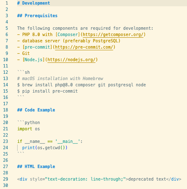Image resolution: width=187 pixels, height=189 pixels.
Task: Click line number 12 in gutter
Action: click(x=5, y=72)
